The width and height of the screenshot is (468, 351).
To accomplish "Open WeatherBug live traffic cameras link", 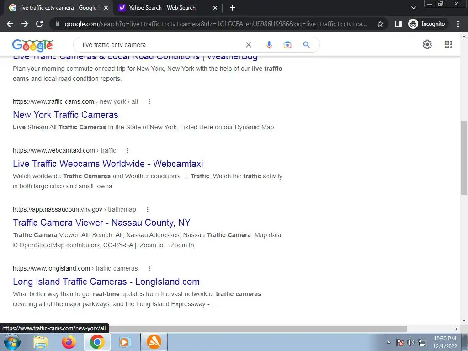I will [x=135, y=58].
